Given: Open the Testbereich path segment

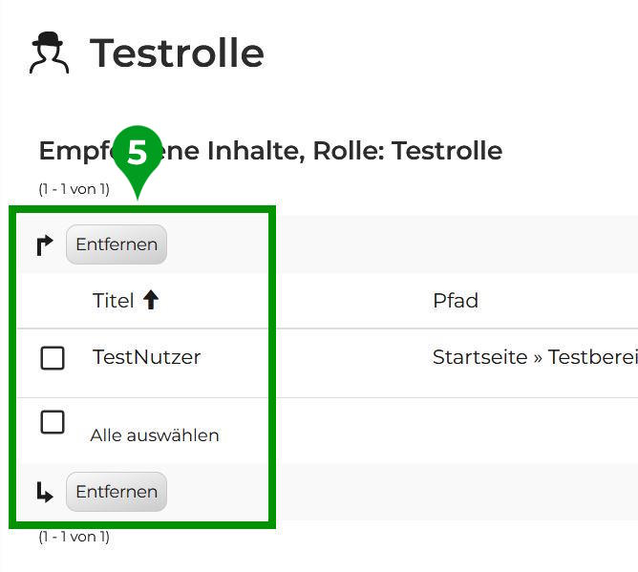Looking at the screenshot, I should [592, 357].
